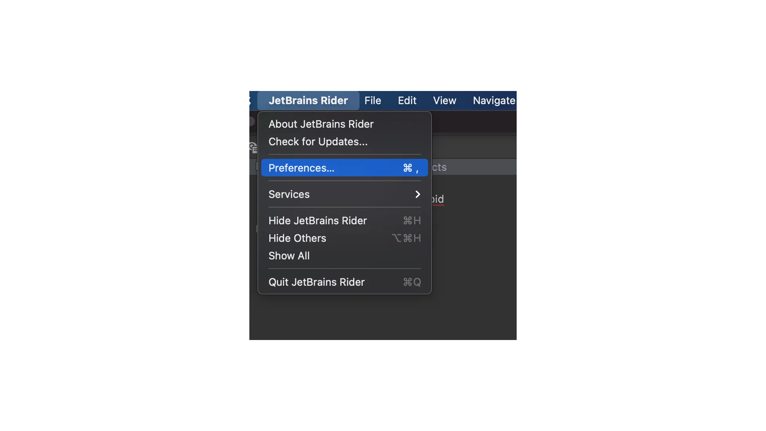Quit JetBrains Rider application
This screenshot has width=766, height=431.
(316, 281)
